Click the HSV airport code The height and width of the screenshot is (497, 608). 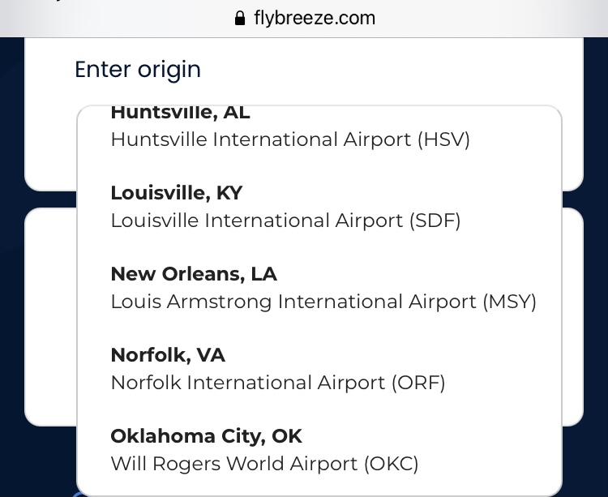[x=443, y=139]
